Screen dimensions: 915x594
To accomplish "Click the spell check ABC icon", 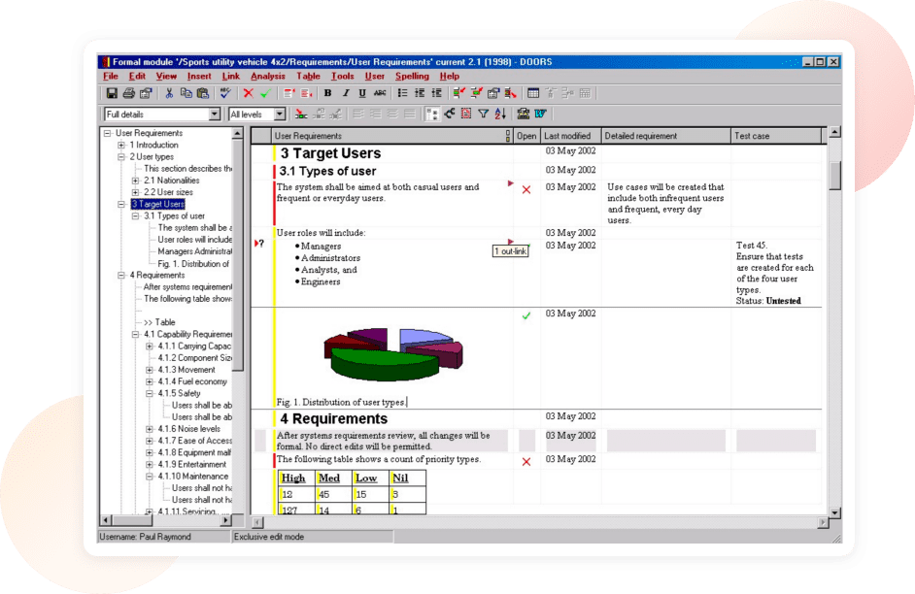I will [x=225, y=93].
